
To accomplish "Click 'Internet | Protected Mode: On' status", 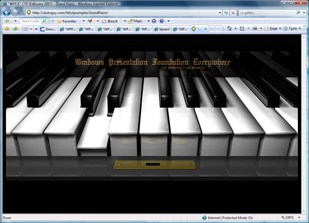I will click(x=230, y=218).
